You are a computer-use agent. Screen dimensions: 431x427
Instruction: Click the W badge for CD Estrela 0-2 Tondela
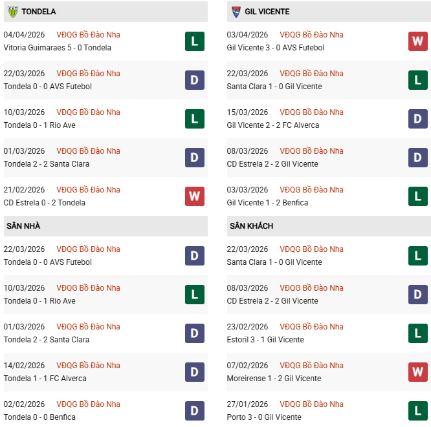click(194, 196)
